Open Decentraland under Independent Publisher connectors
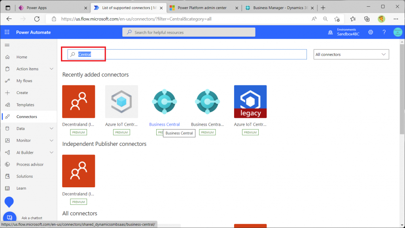 (79, 171)
